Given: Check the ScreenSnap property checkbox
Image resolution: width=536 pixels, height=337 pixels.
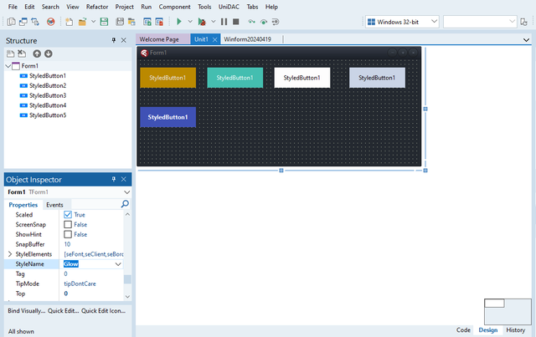Looking at the screenshot, I should [x=68, y=224].
